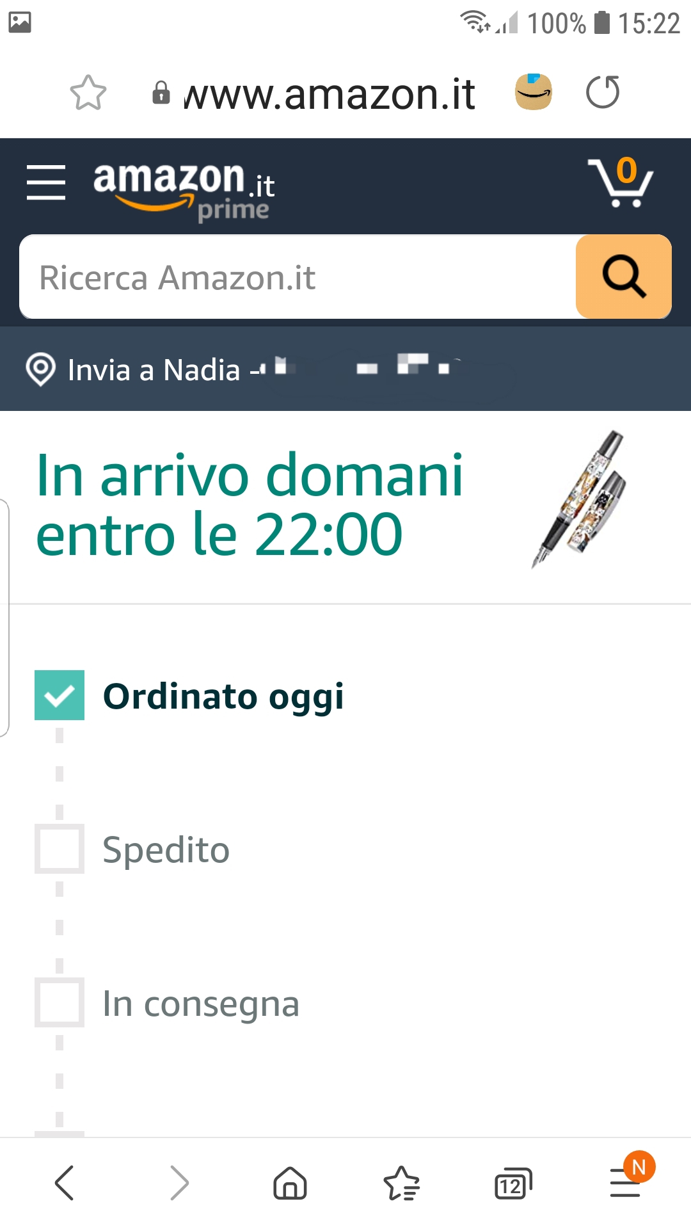691x1229 pixels.
Task: Click the In consegna status checkbox
Action: coord(60,1002)
